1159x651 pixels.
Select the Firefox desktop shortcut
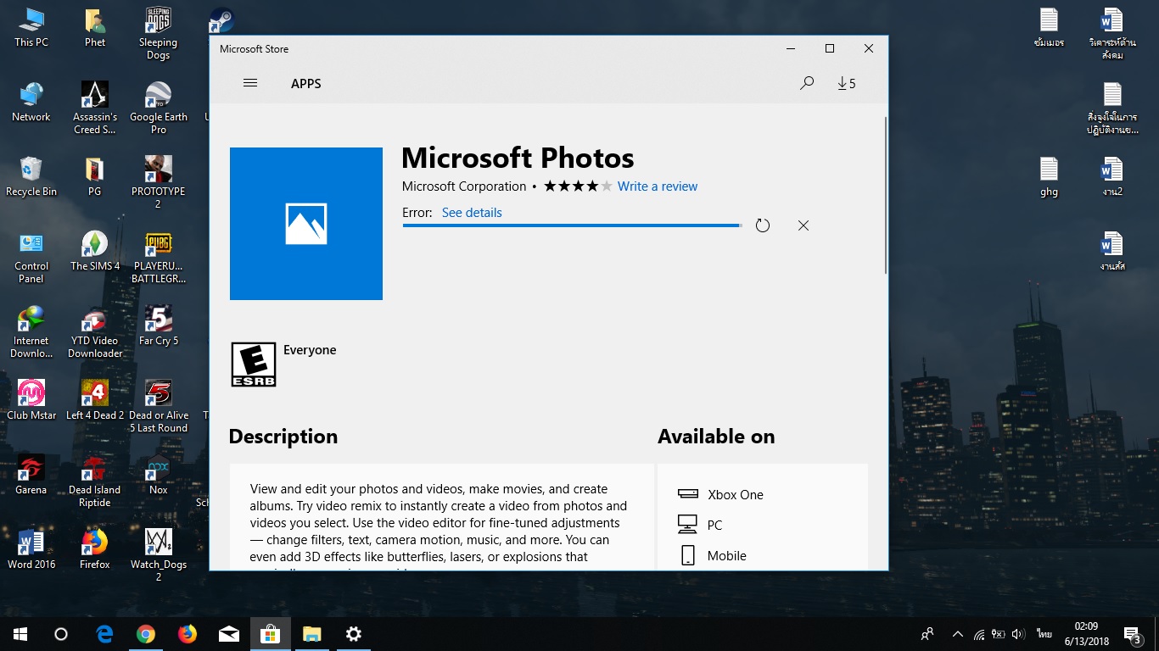click(95, 549)
